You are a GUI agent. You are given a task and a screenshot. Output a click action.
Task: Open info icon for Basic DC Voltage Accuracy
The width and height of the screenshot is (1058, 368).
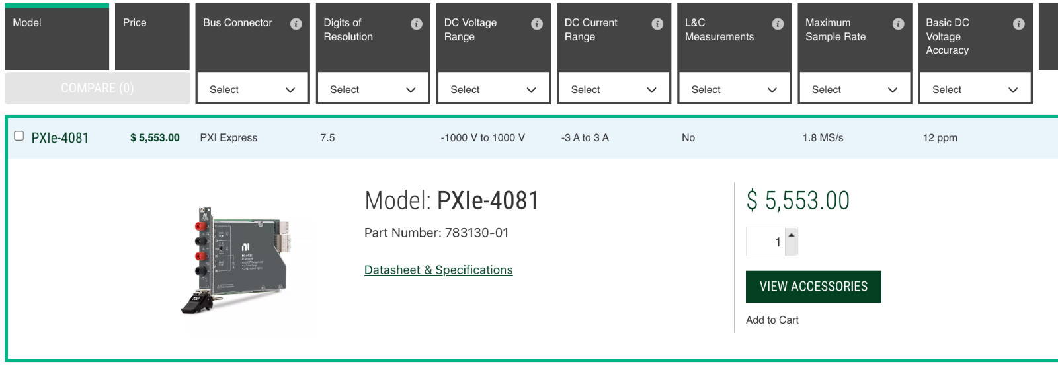1019,24
